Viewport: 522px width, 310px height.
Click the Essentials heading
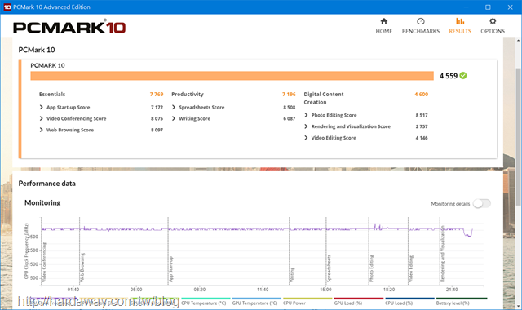pyautogui.click(x=52, y=95)
